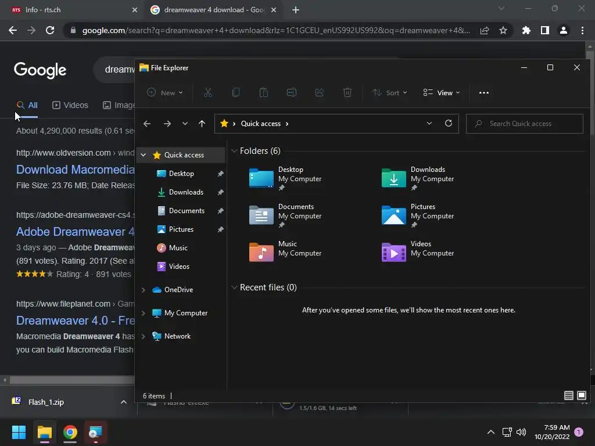595x446 pixels.
Task: Open the Desktop folder in Folders list
Action: coord(285,178)
